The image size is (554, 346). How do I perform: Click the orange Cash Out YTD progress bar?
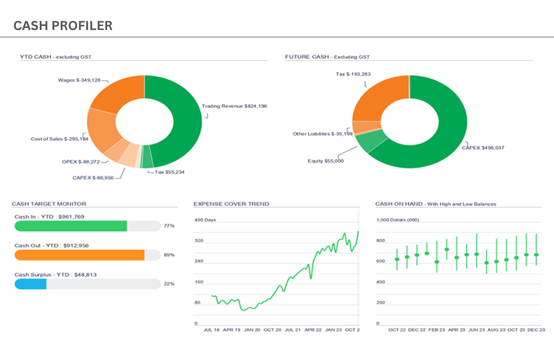(x=79, y=255)
